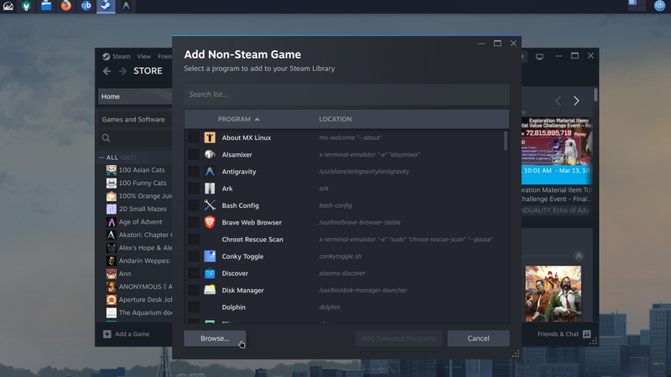Check the Conky Toggle checkbox
The height and width of the screenshot is (377, 671).
click(194, 256)
